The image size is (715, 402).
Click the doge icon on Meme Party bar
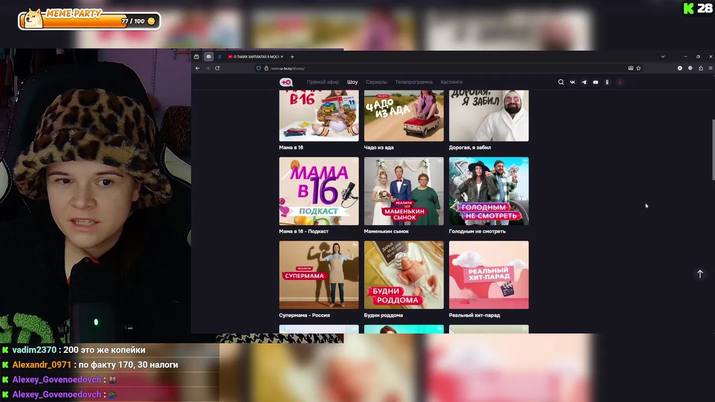click(35, 18)
